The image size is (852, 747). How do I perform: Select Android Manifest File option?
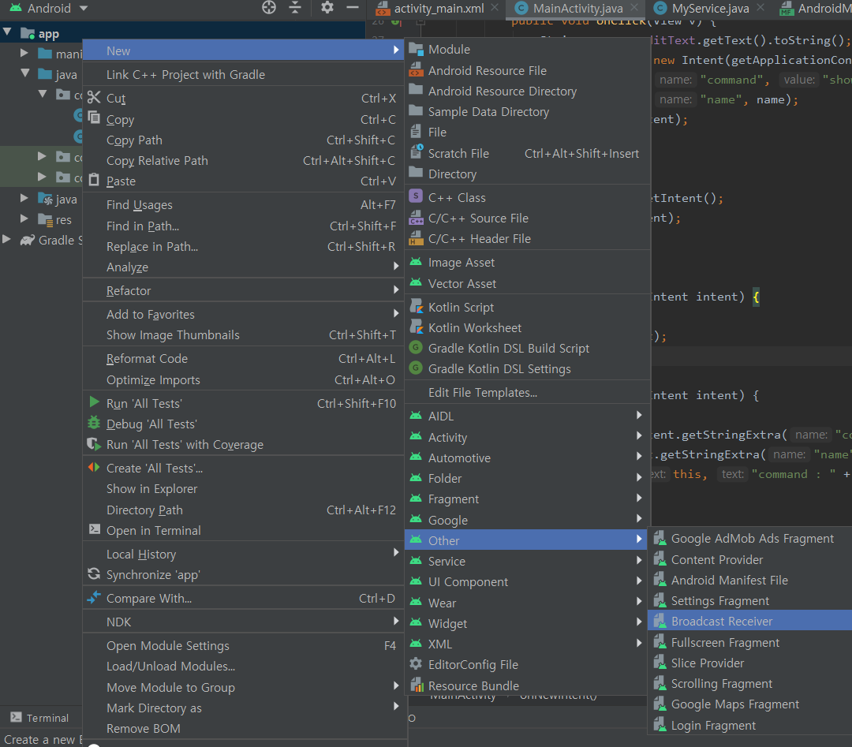point(750,581)
